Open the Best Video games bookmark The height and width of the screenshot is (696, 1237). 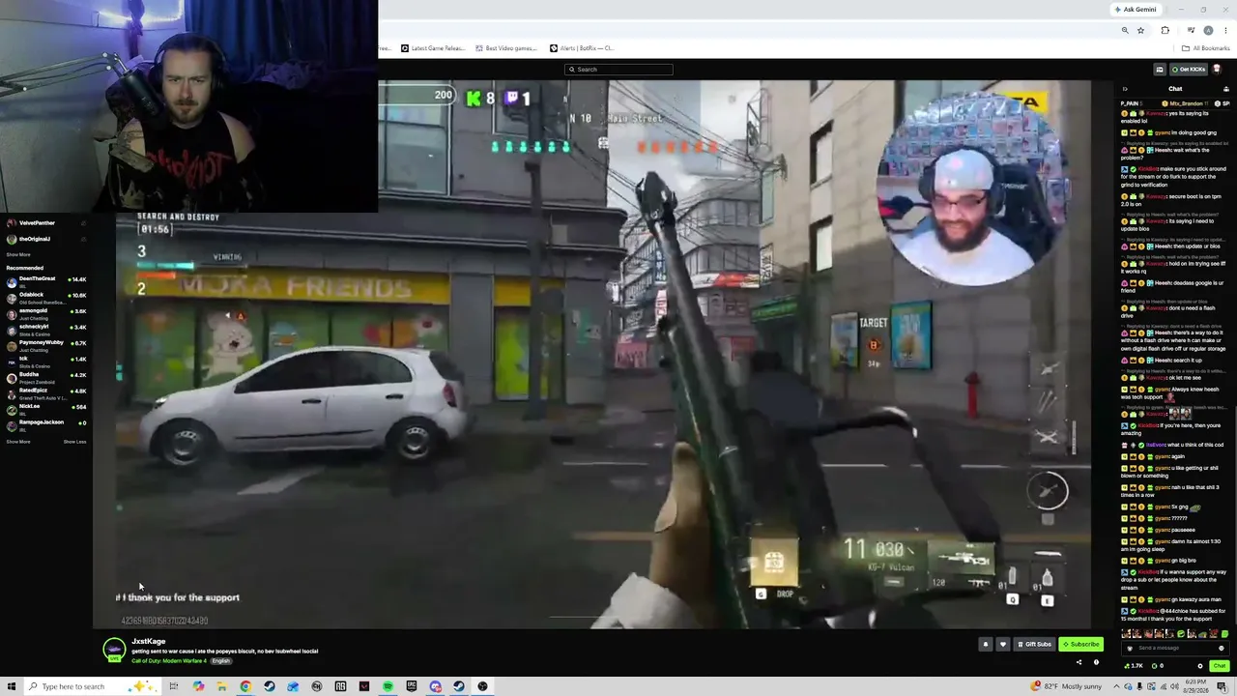[x=505, y=48]
